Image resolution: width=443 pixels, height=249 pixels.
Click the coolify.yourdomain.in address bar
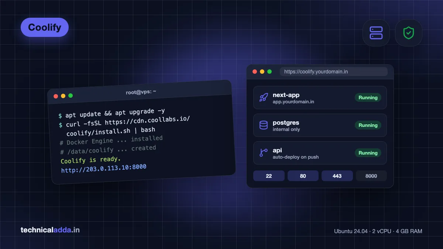tap(333, 72)
